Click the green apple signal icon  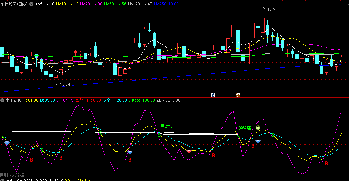(x=258, y=127)
